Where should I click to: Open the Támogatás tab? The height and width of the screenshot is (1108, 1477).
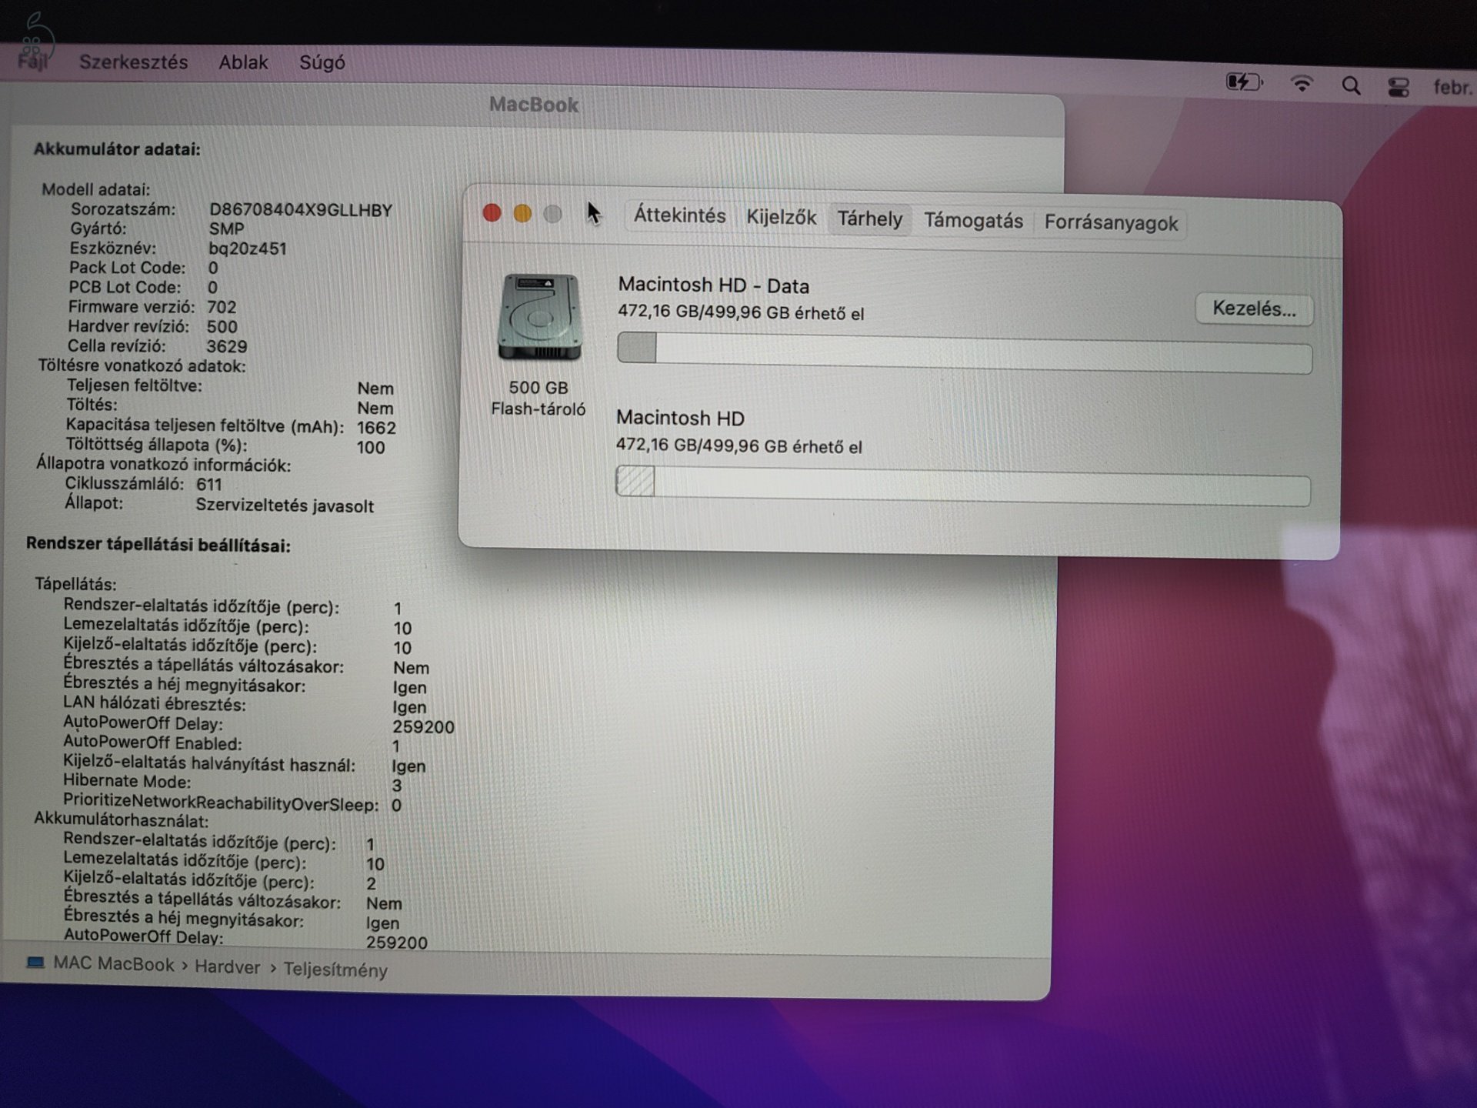click(x=973, y=221)
